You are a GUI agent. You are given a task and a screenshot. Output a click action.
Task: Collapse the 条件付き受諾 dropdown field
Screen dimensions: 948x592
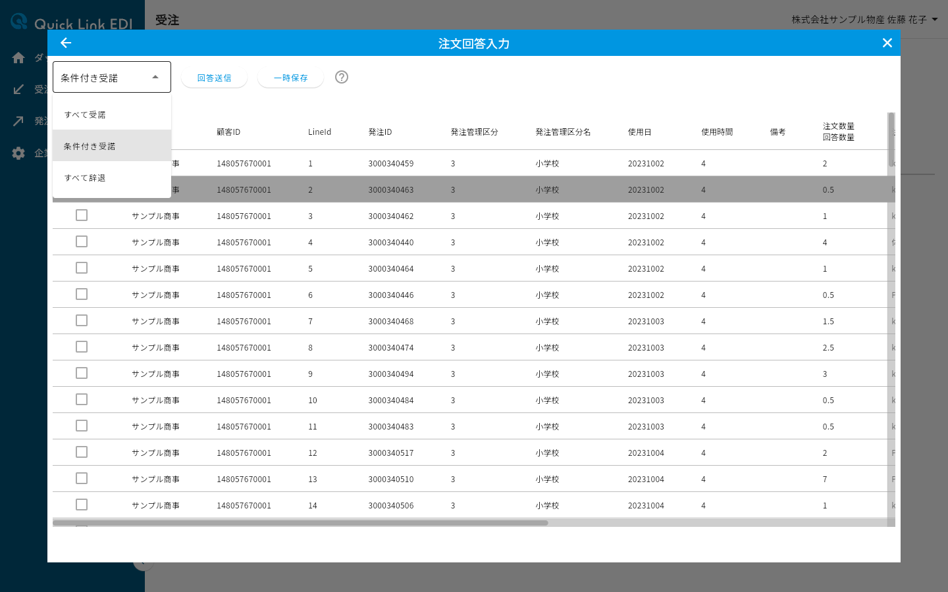[112, 77]
